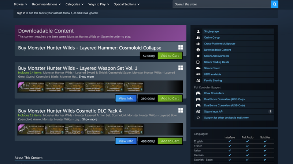Image resolution: width=293 pixels, height=164 pixels.
Task: Open the Special Sections menu
Action: click(127, 4)
